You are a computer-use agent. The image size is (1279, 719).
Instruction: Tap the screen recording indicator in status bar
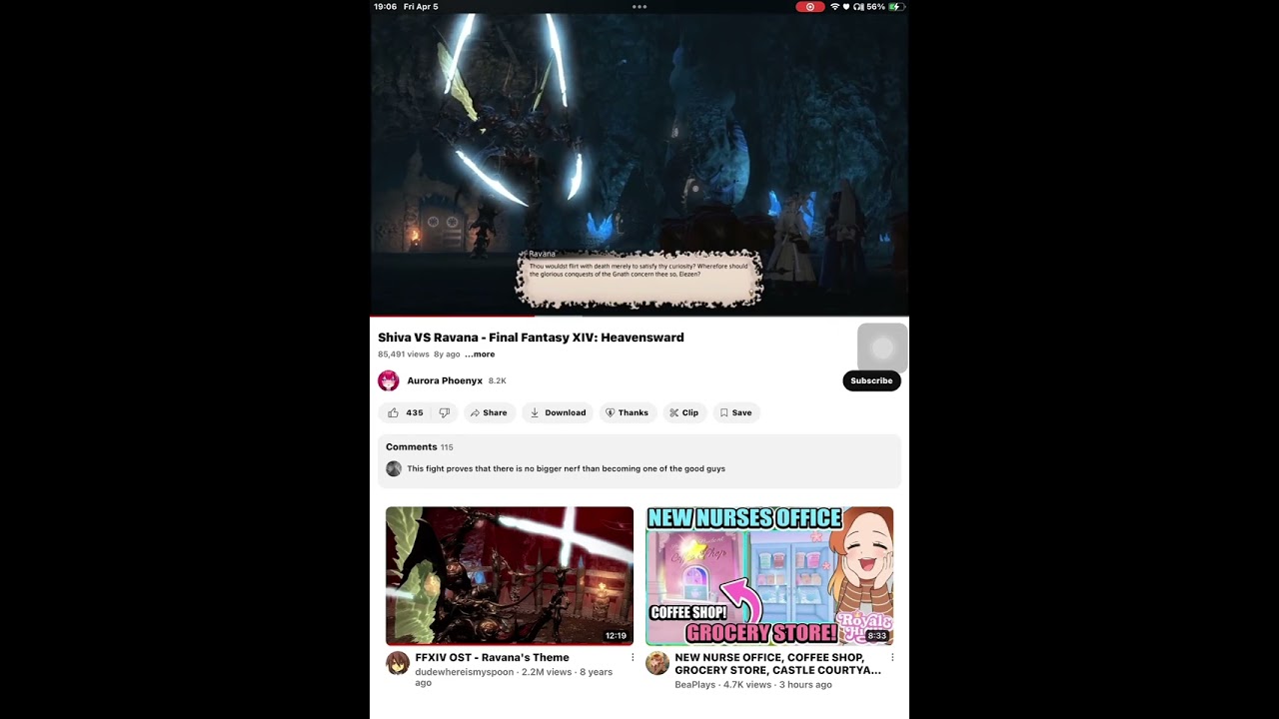click(x=810, y=7)
